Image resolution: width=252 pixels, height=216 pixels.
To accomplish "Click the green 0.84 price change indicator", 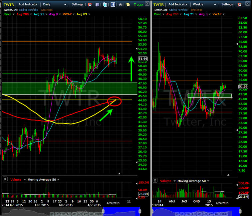I will (x=138, y=5).
